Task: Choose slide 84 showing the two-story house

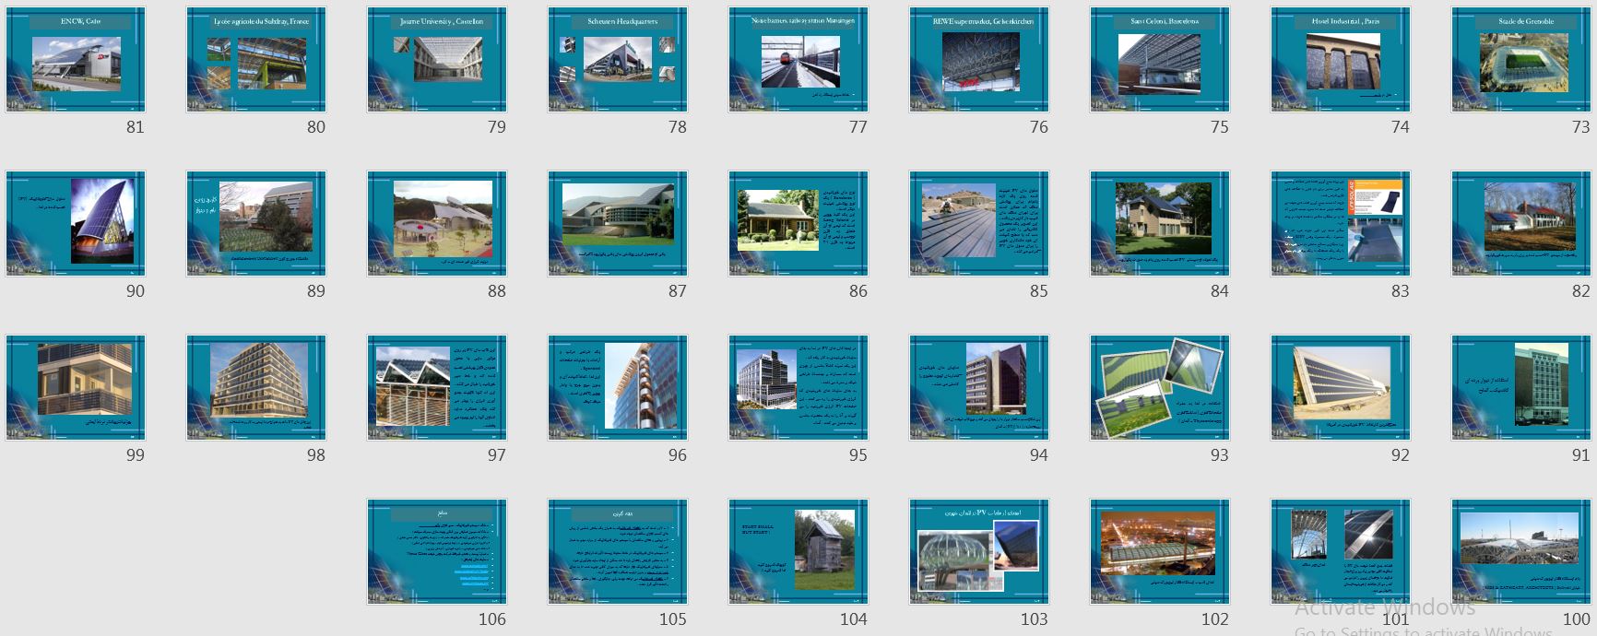Action: [1160, 224]
